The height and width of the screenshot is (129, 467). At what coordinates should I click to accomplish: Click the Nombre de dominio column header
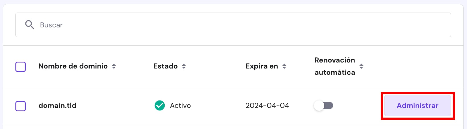[x=73, y=66]
